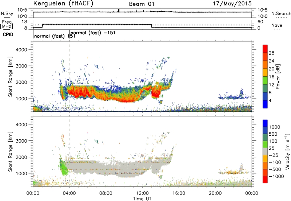The image size is (291, 201).
Task: Click the 'Freq. [MHz]' axis label
Action: click(7, 24)
